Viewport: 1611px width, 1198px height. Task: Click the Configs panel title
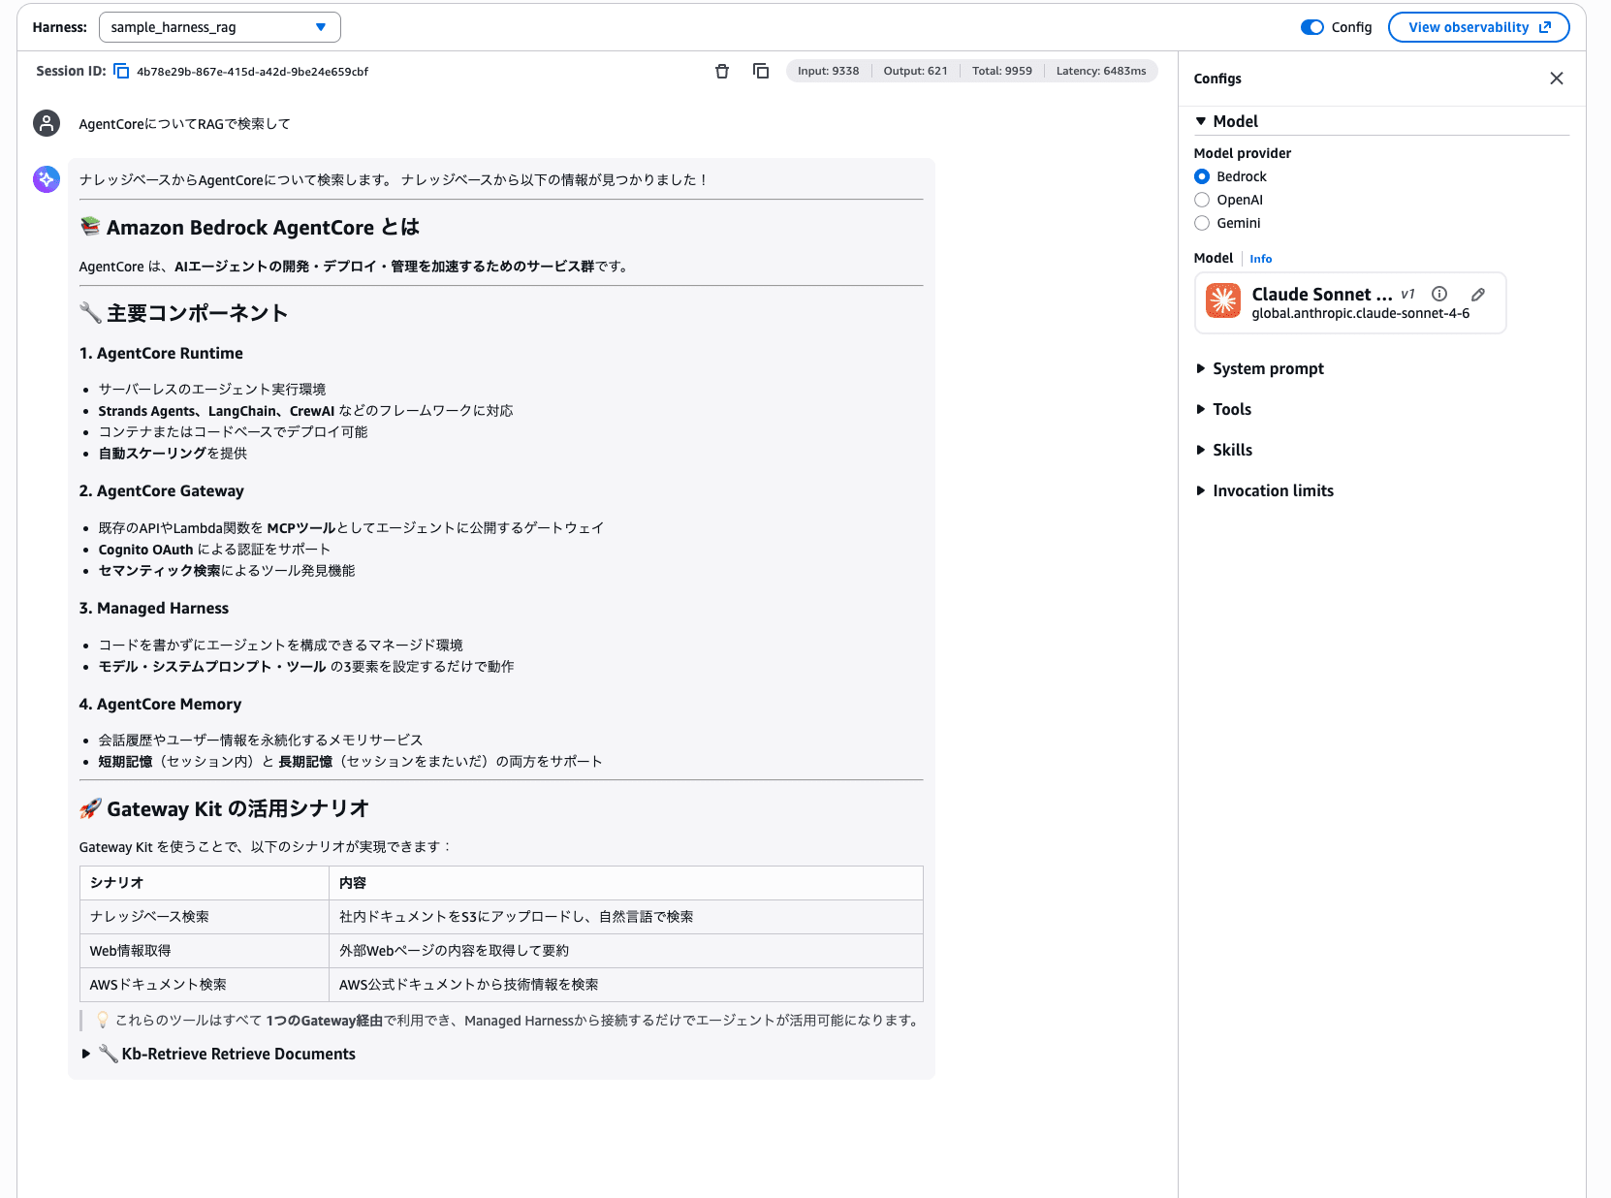click(x=1217, y=79)
